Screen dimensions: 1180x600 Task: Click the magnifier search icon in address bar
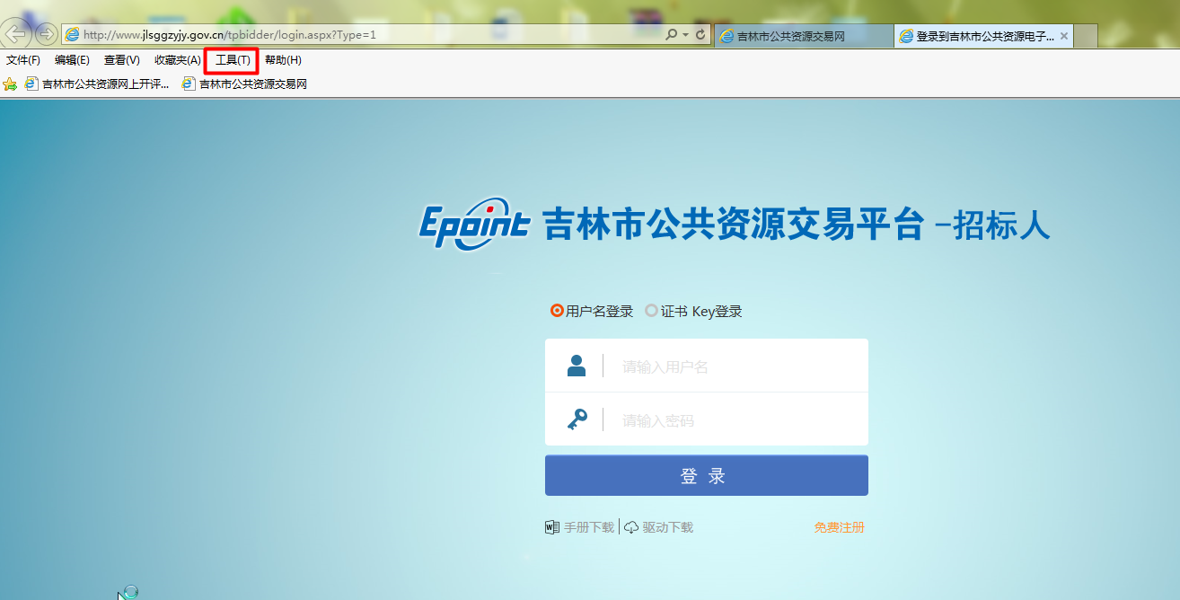click(x=672, y=35)
